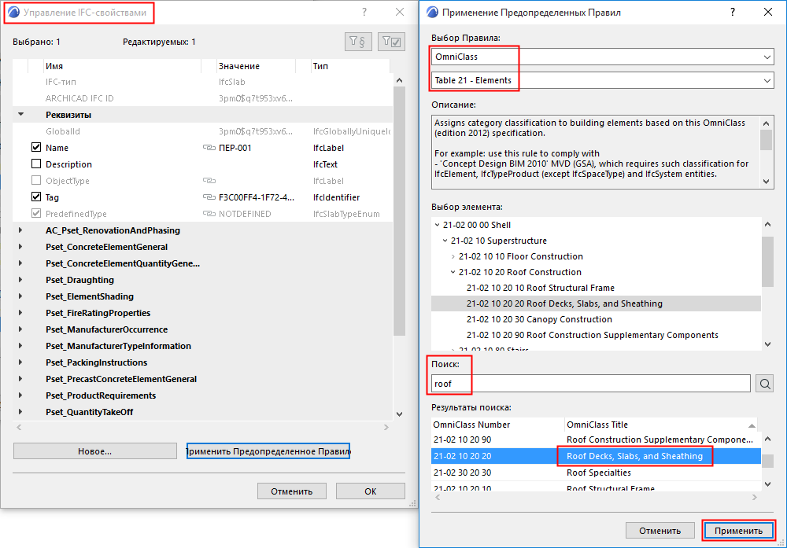
Task: Sort by OmniClass Title column header
Action: coord(661,425)
